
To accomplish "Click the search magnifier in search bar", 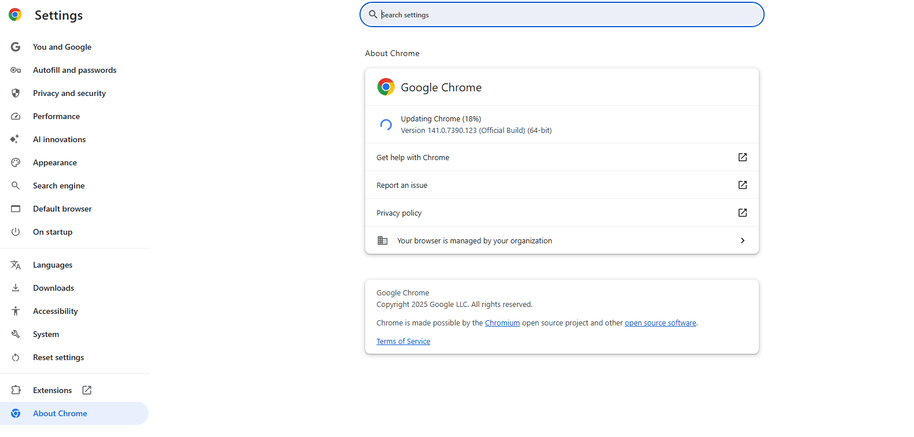I will (x=373, y=14).
